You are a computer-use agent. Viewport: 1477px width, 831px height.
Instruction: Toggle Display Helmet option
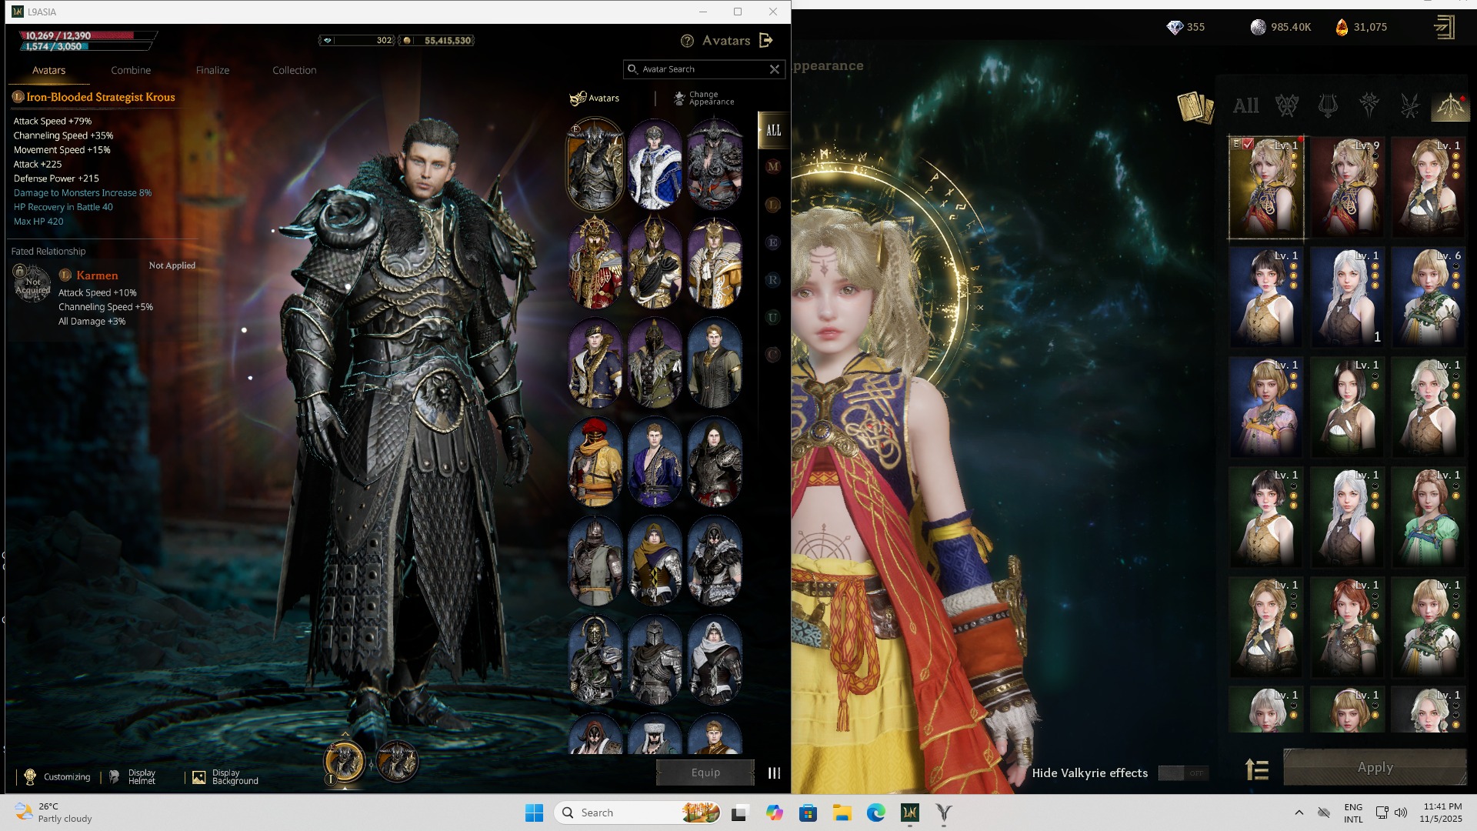point(132,777)
